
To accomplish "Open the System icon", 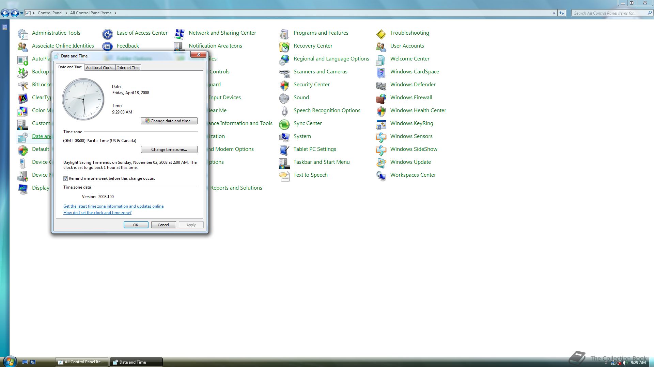I will coord(284,137).
